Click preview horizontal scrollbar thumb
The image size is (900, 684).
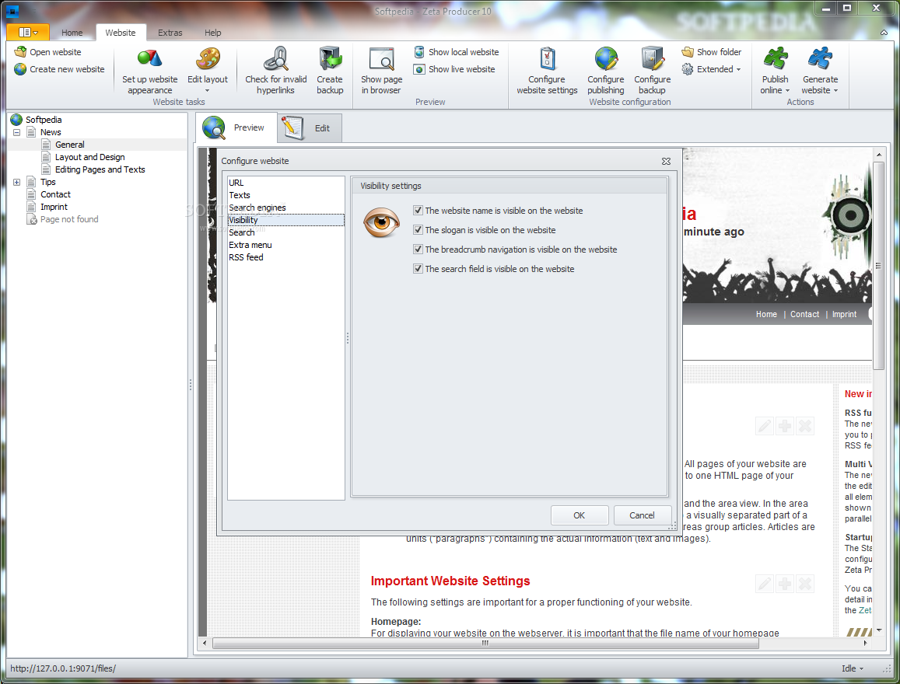point(485,644)
